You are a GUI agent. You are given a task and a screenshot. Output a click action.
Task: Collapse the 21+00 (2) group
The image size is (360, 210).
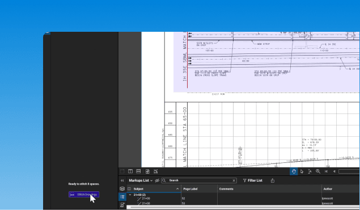[130, 195]
